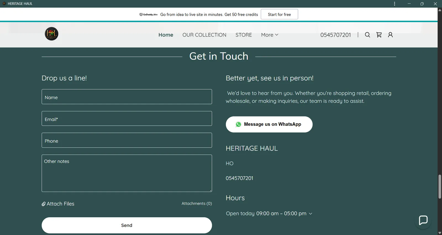Click Better yet, see us in person! heading

[x=270, y=78]
